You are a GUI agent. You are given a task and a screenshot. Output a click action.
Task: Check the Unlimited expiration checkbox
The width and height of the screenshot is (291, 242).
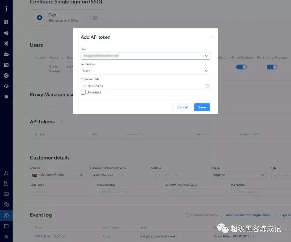pyautogui.click(x=83, y=92)
